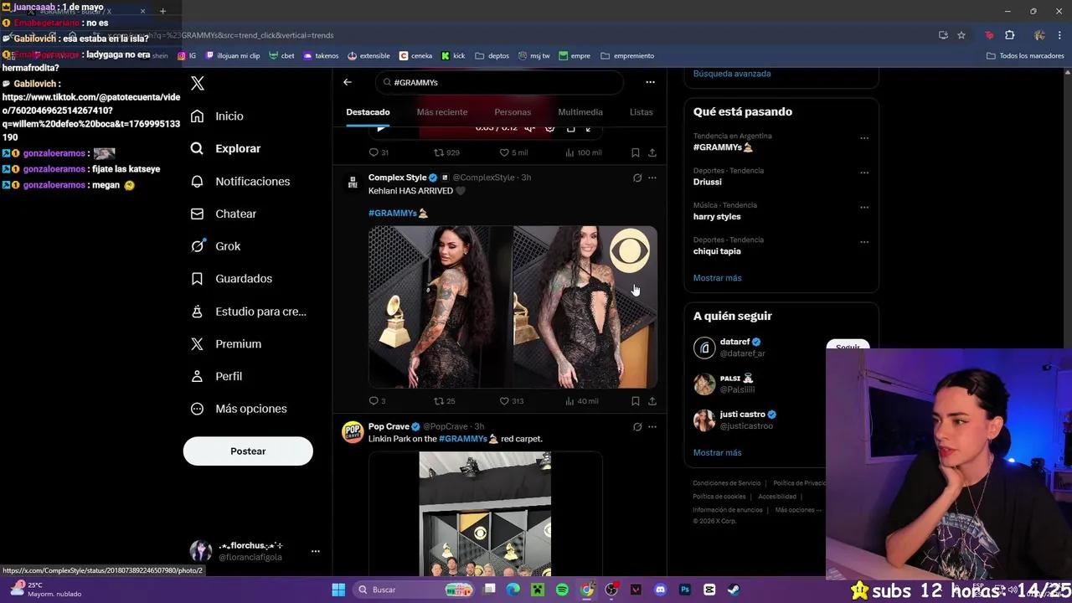
Task: Click Mostrar más under trending topics
Action: 717,278
